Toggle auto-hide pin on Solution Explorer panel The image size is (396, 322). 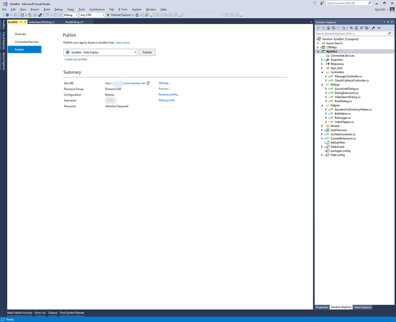click(388, 22)
